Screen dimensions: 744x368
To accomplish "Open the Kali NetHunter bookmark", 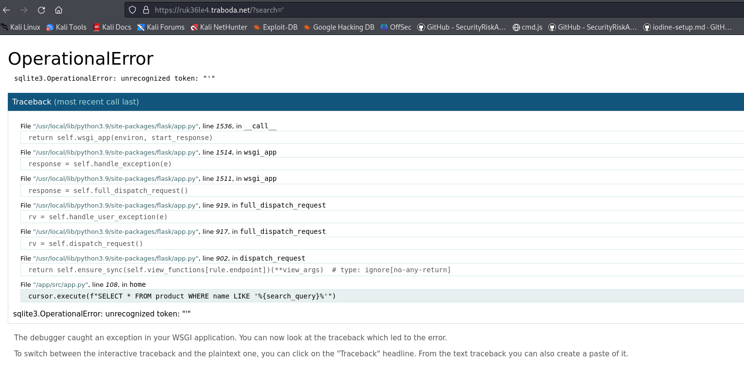I will click(x=219, y=27).
